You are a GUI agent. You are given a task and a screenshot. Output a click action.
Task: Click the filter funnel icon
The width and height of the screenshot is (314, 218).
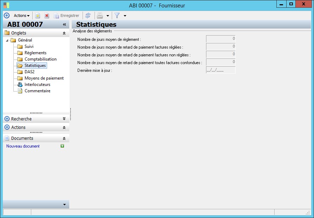[117, 15]
